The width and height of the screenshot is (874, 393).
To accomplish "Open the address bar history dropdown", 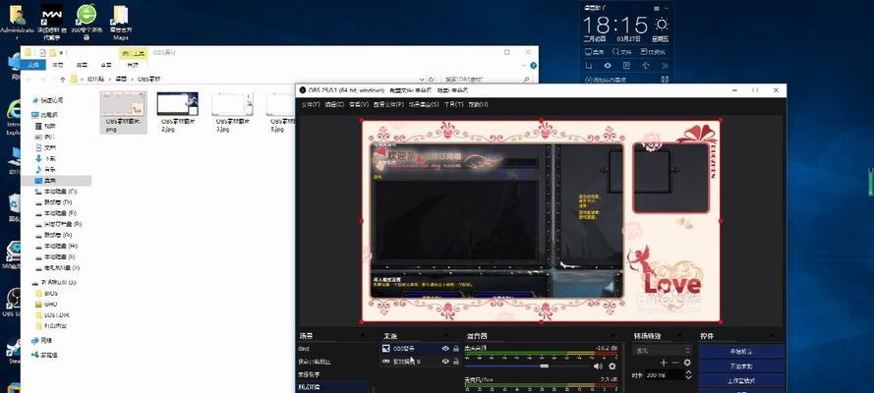I will [421, 80].
